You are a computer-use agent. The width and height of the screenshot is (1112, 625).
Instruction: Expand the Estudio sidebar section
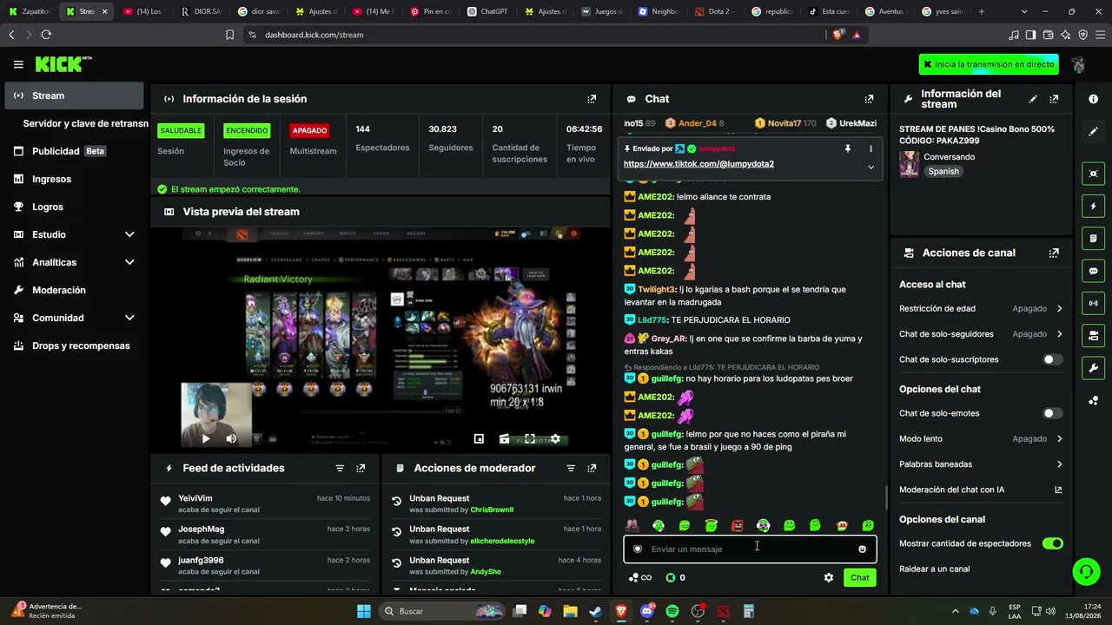coord(129,234)
